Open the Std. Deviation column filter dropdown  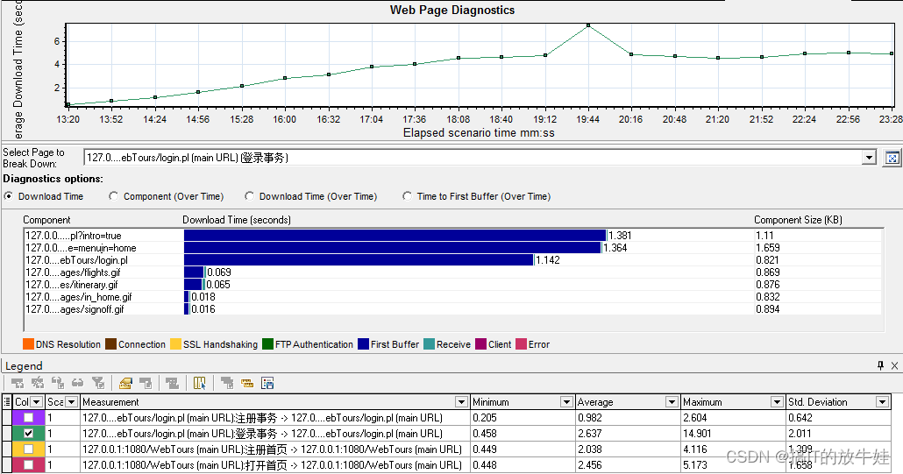pos(882,401)
